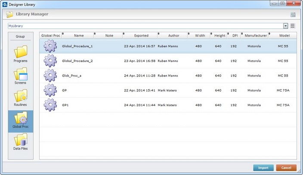Click the MyLibrary selection field
Image resolution: width=303 pixels, height=175 pixels.
(x=146, y=26)
